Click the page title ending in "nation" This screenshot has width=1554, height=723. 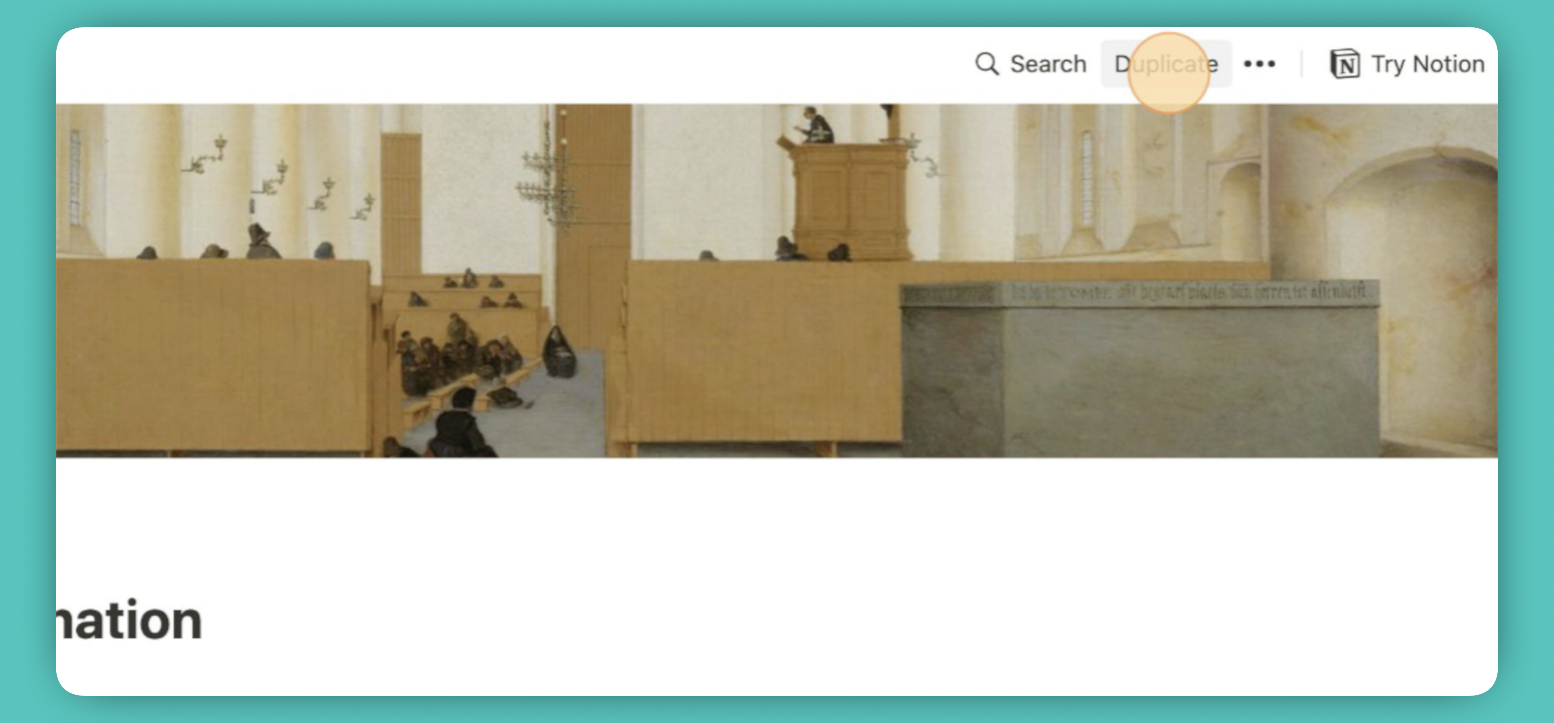(129, 620)
